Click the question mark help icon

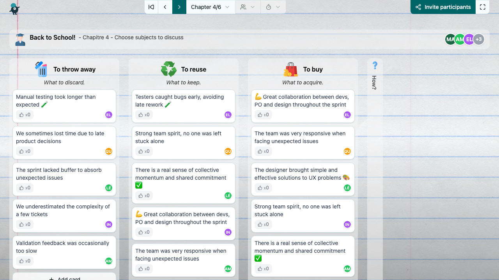pyautogui.click(x=375, y=66)
